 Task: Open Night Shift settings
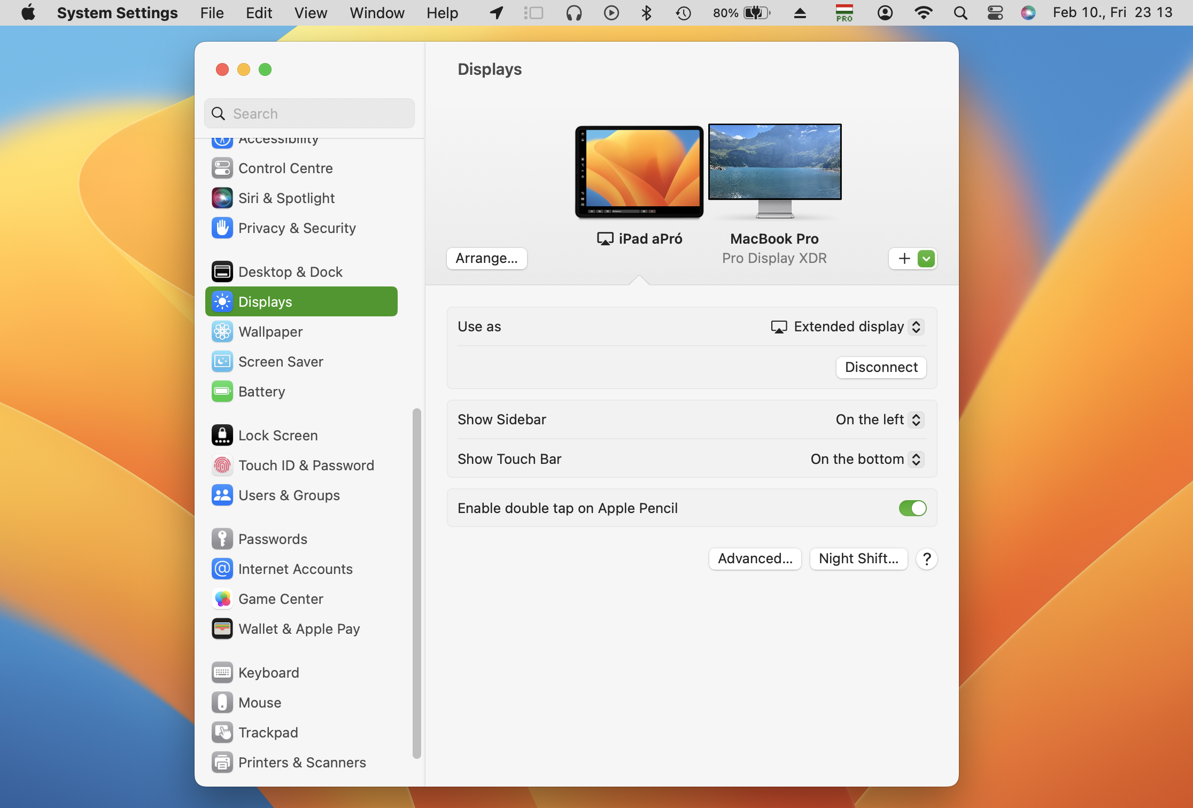click(x=858, y=558)
